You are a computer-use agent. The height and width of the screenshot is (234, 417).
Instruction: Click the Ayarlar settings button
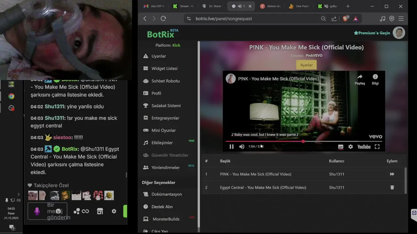pos(306,65)
